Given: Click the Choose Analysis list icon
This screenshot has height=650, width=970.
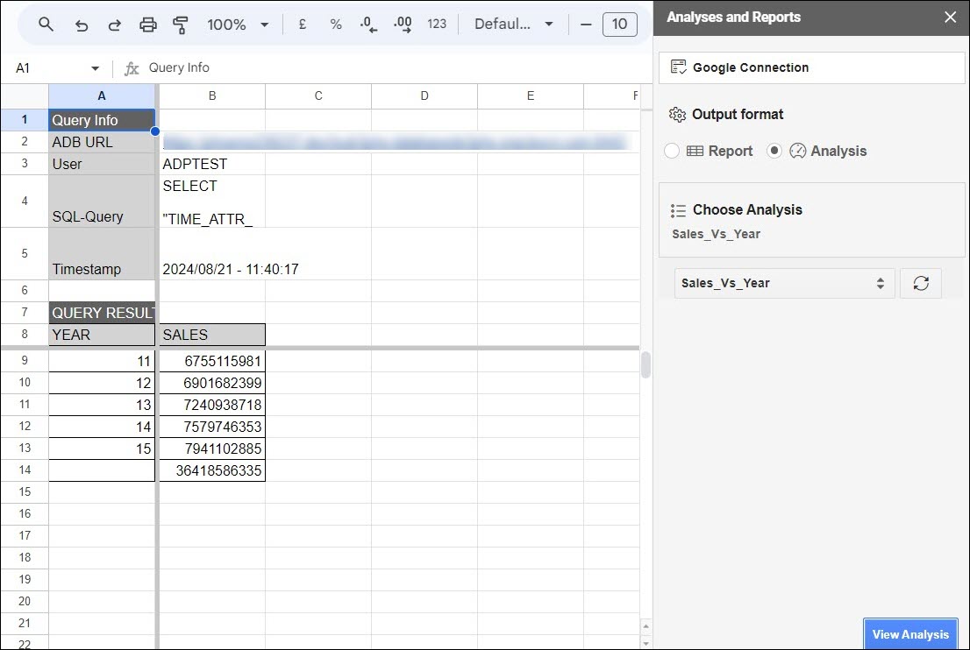Looking at the screenshot, I should click(678, 210).
